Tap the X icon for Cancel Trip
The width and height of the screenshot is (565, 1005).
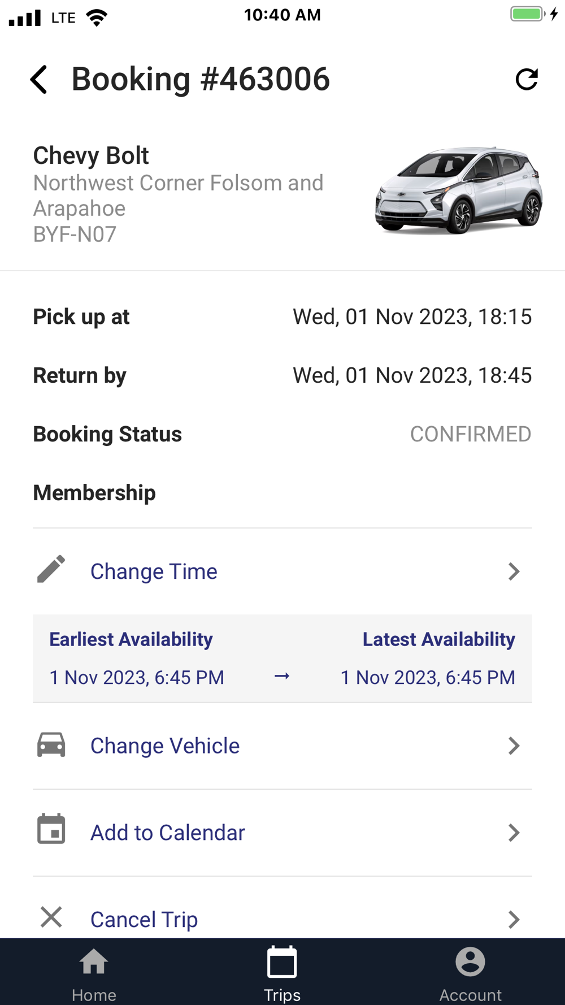(x=51, y=917)
